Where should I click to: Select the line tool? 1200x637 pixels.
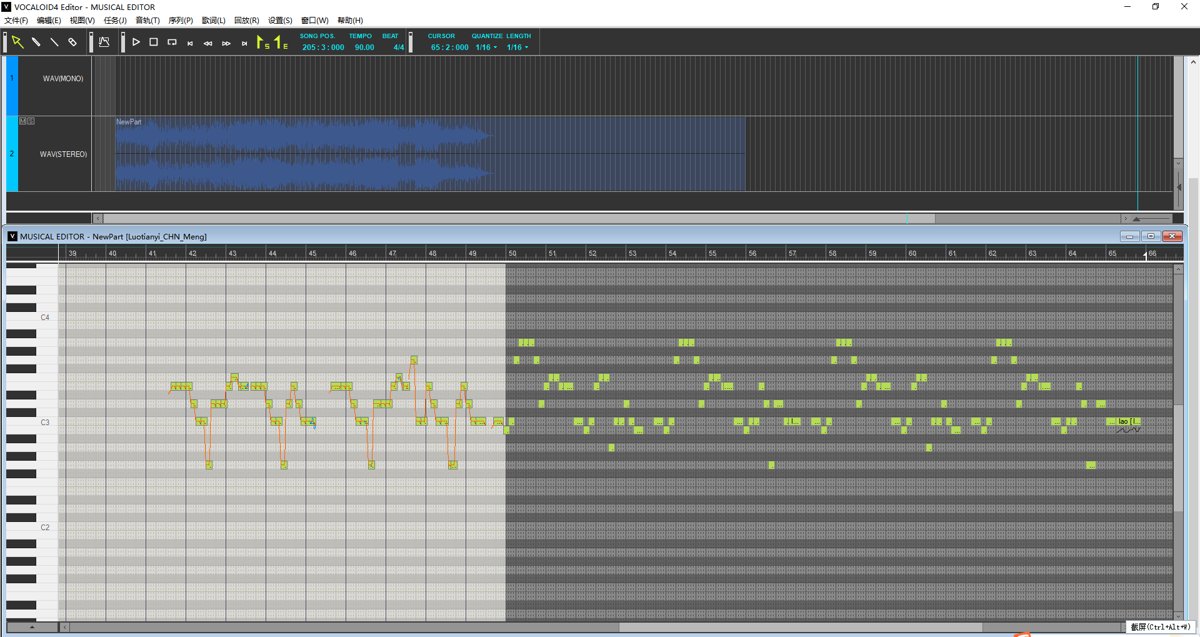click(54, 43)
